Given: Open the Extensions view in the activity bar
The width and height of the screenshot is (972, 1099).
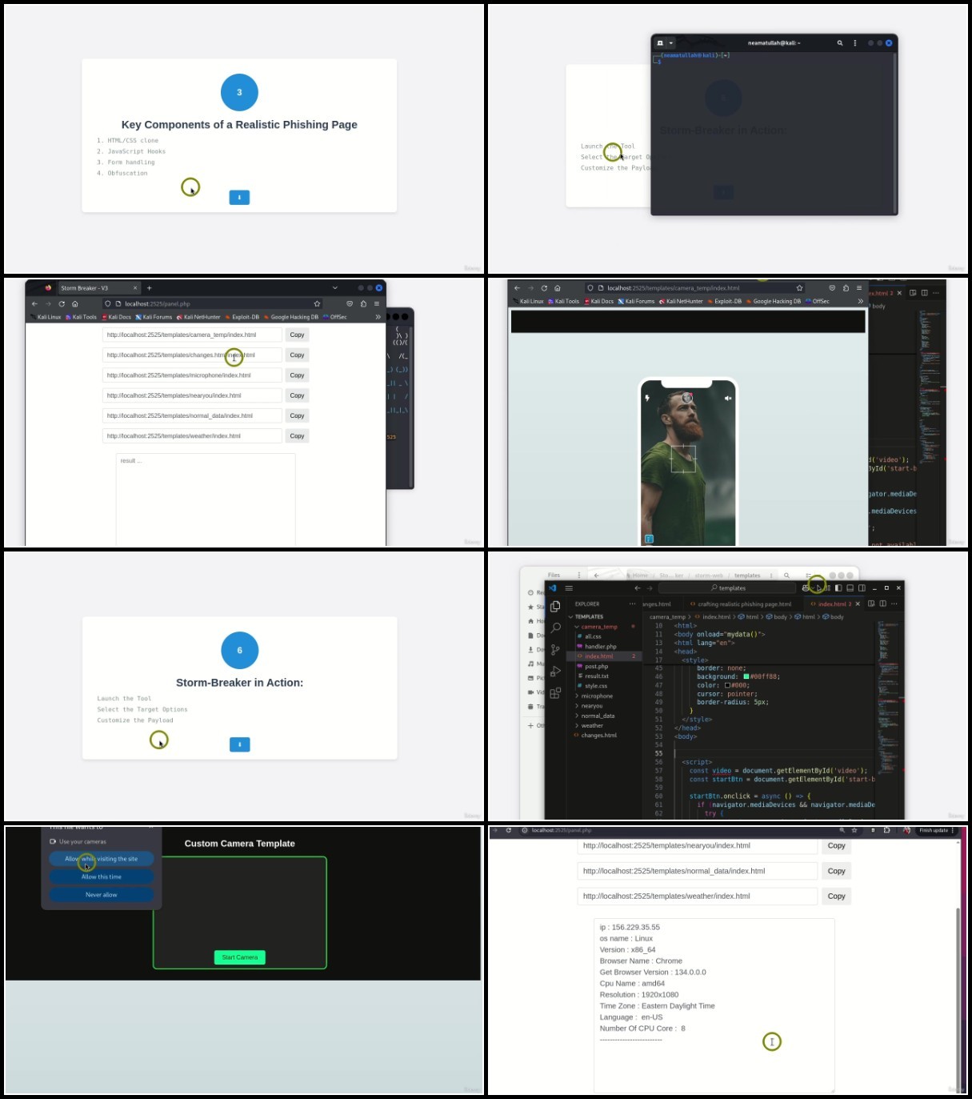Looking at the screenshot, I should [x=555, y=693].
